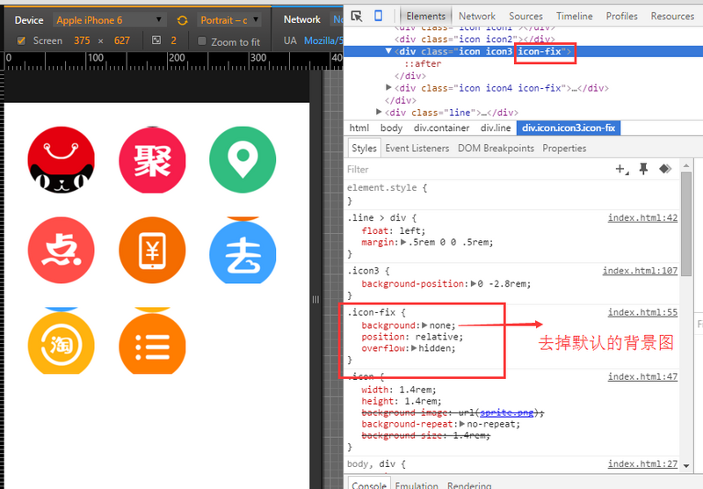Uncheck the Screen checkbox
The height and width of the screenshot is (489, 703).
[22, 40]
